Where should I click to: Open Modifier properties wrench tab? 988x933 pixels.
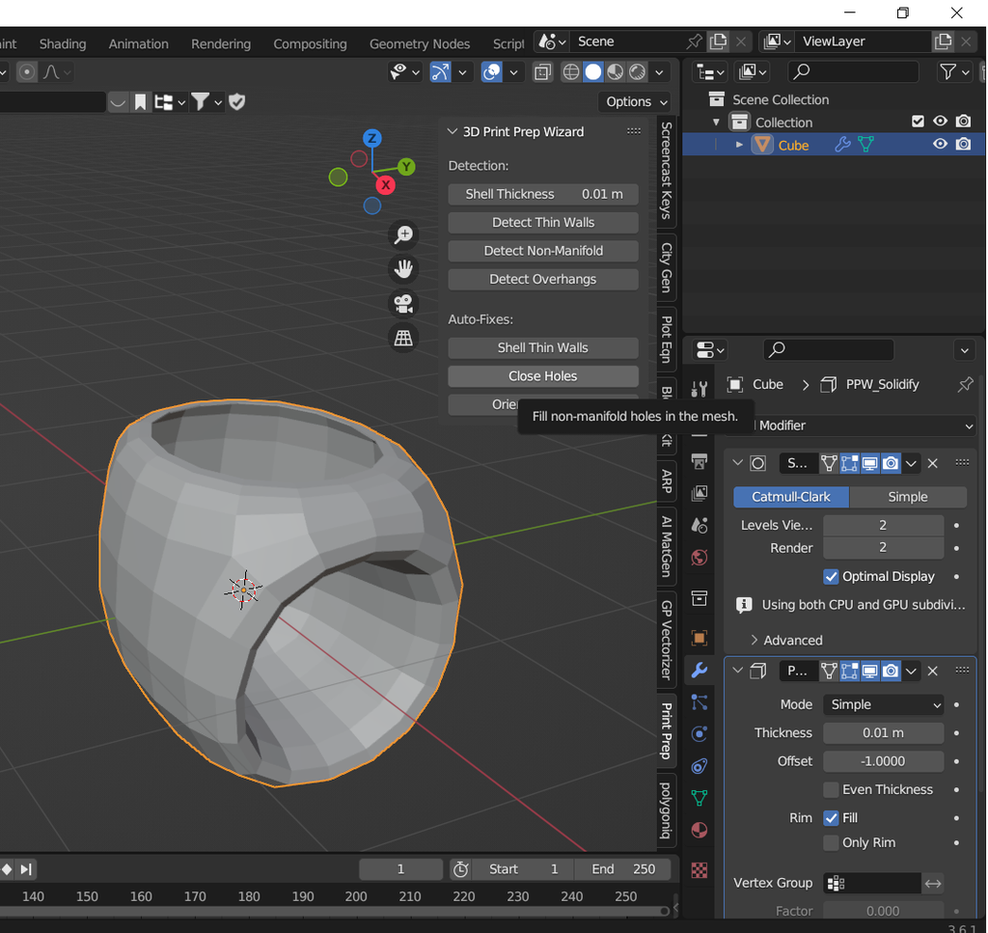(699, 670)
